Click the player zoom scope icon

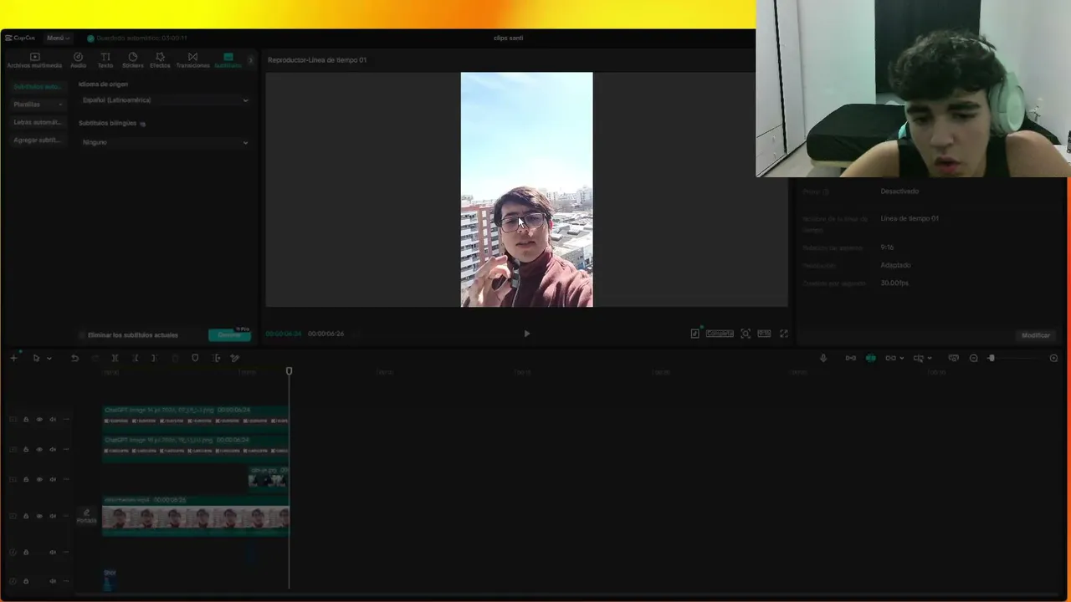pos(746,334)
